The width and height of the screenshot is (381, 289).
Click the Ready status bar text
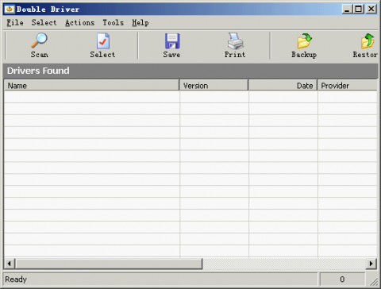[x=16, y=279]
